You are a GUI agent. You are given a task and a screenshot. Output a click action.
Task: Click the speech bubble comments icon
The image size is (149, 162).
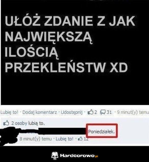[103, 112]
